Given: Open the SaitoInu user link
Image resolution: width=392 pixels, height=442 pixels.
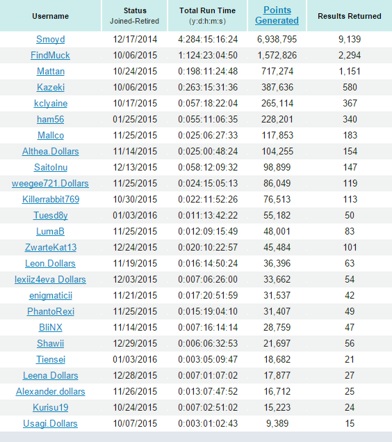Looking at the screenshot, I should pyautogui.click(x=51, y=168).
